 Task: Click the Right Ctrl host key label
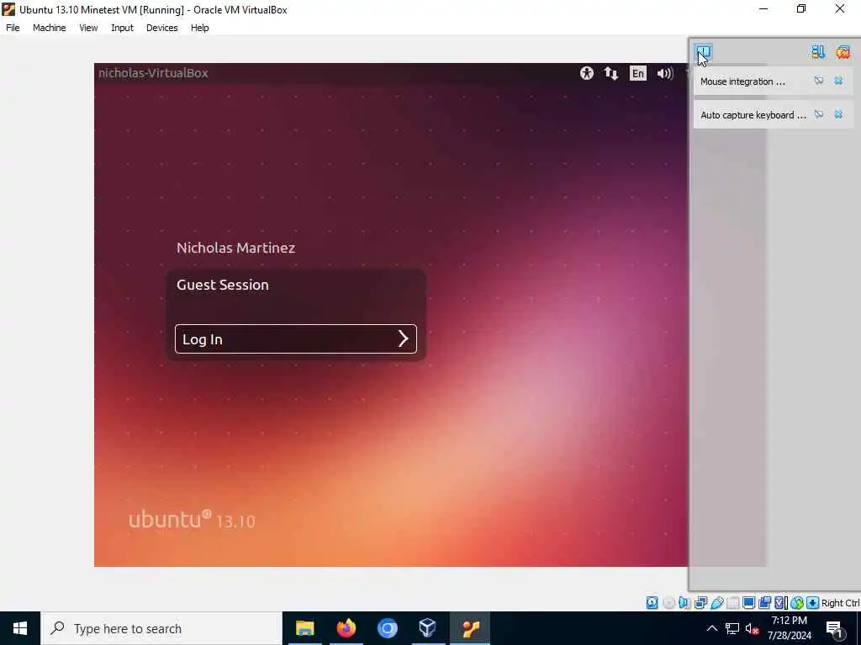(840, 603)
